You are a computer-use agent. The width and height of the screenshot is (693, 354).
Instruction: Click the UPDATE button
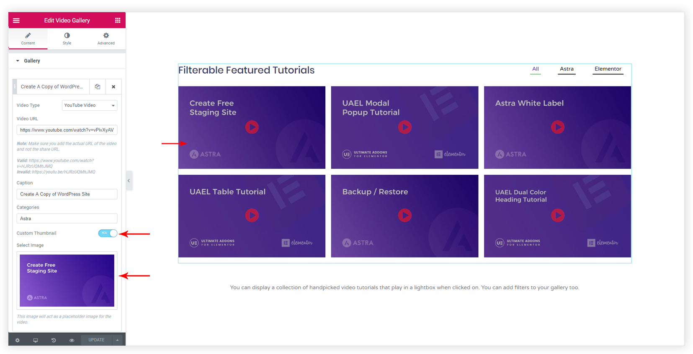tap(96, 340)
